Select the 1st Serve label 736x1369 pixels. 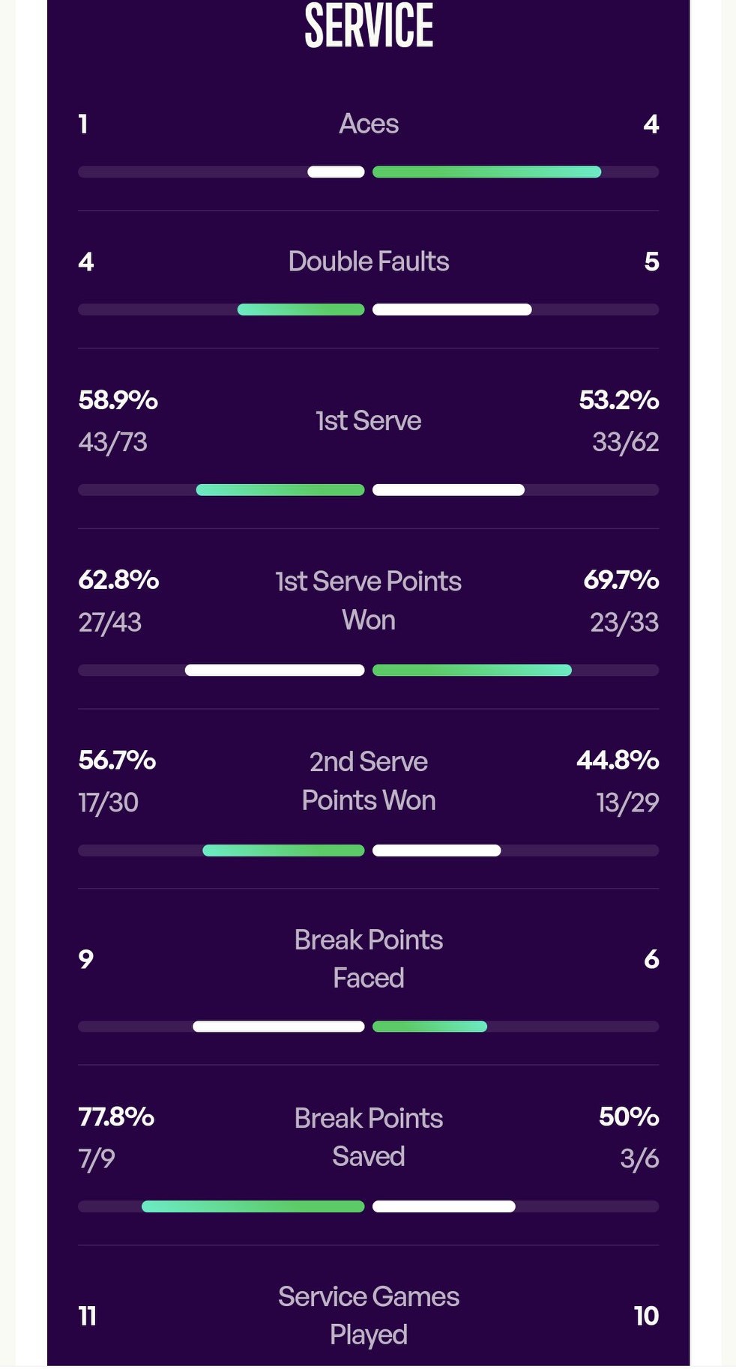click(x=368, y=421)
